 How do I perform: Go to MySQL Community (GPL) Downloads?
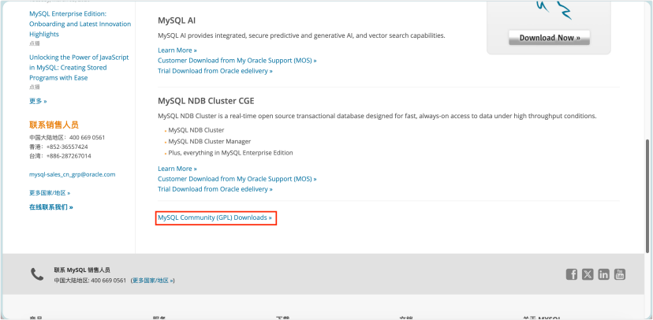[x=215, y=218]
